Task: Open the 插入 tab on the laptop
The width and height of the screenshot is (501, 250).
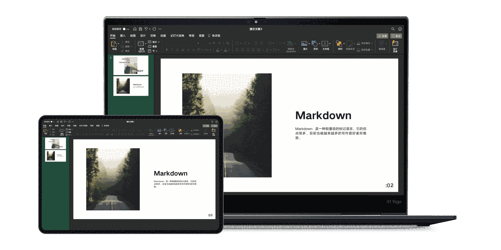Action: click(123, 36)
